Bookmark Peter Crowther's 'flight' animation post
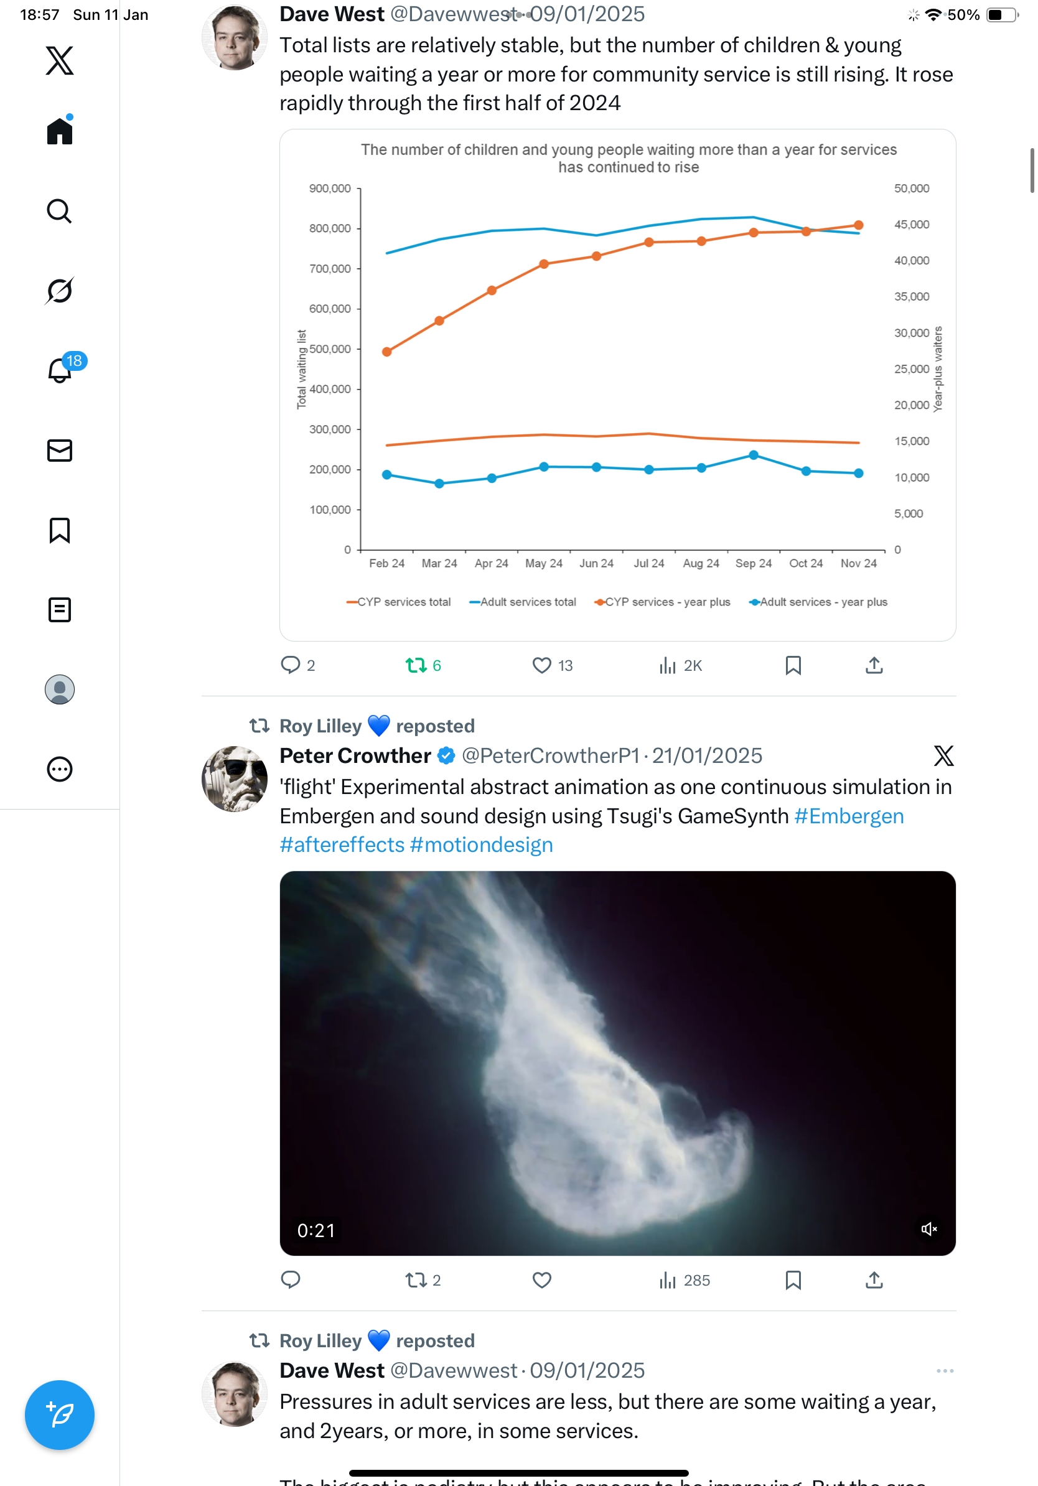 pyautogui.click(x=793, y=1279)
